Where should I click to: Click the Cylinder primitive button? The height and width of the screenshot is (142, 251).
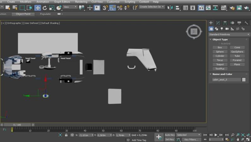pos(220,56)
